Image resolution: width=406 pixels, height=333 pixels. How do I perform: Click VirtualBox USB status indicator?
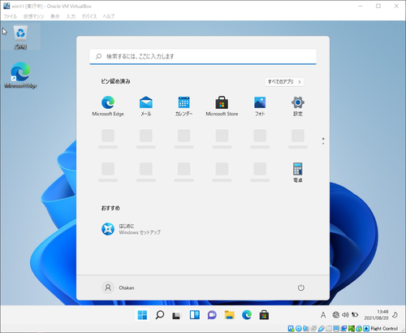(322, 328)
